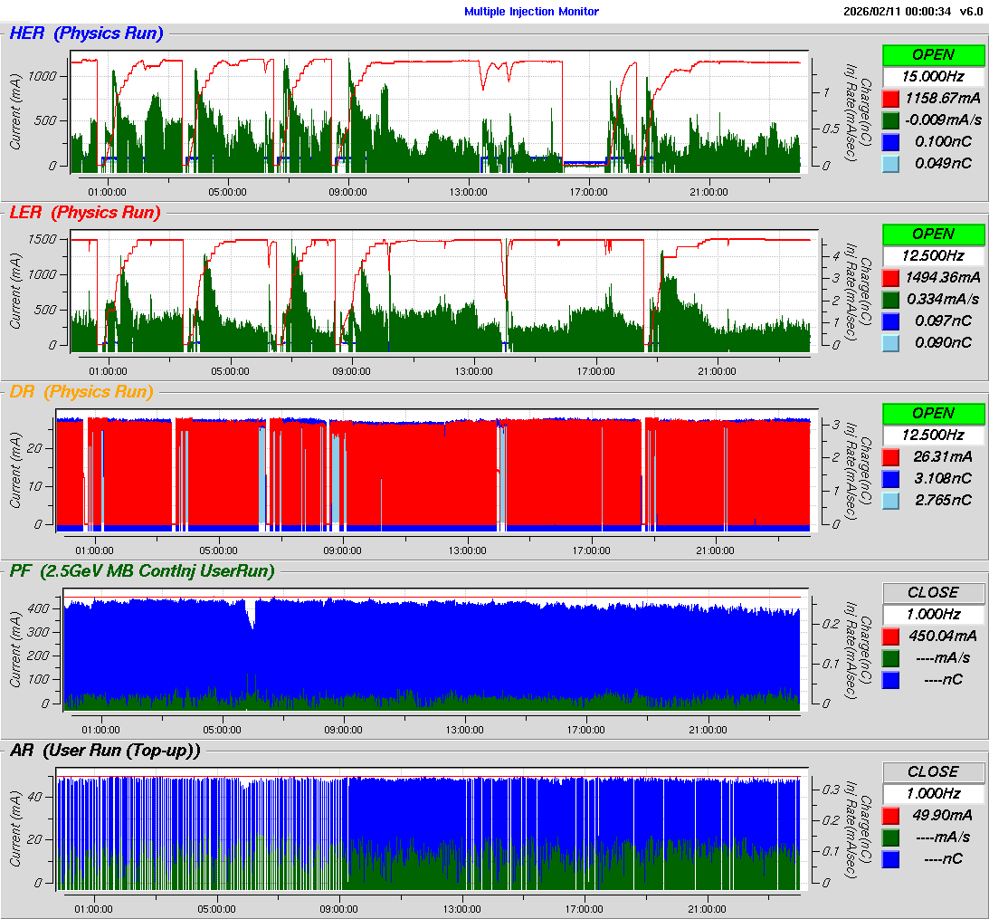989x919 pixels.
Task: Click the green swatch in AR legend
Action: pyautogui.click(x=890, y=837)
